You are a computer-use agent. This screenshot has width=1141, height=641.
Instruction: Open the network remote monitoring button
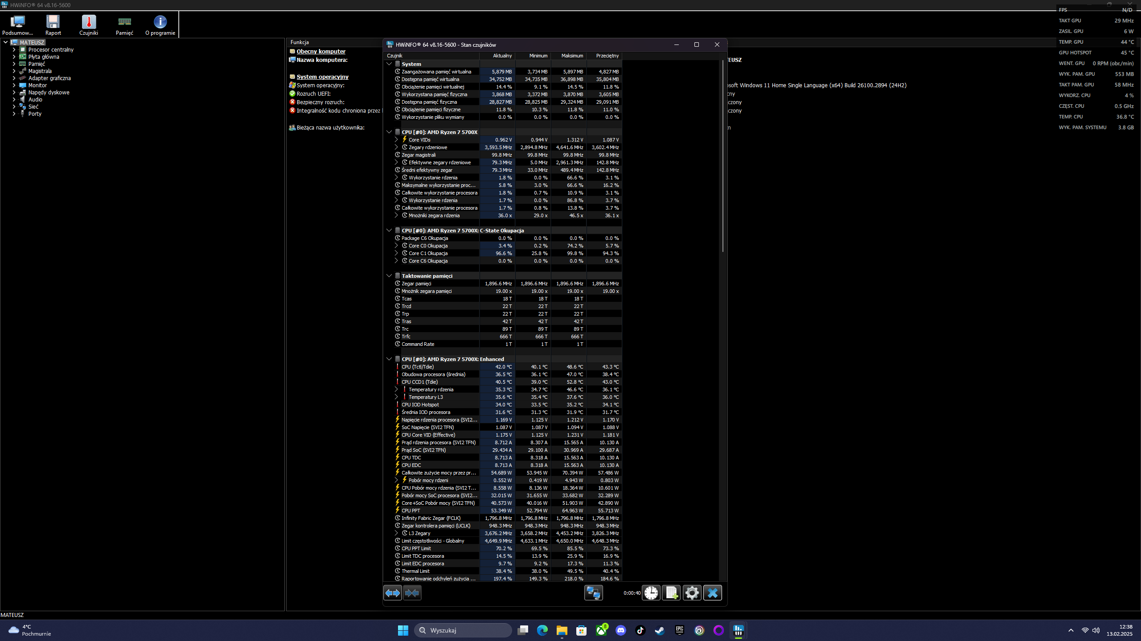click(593, 593)
